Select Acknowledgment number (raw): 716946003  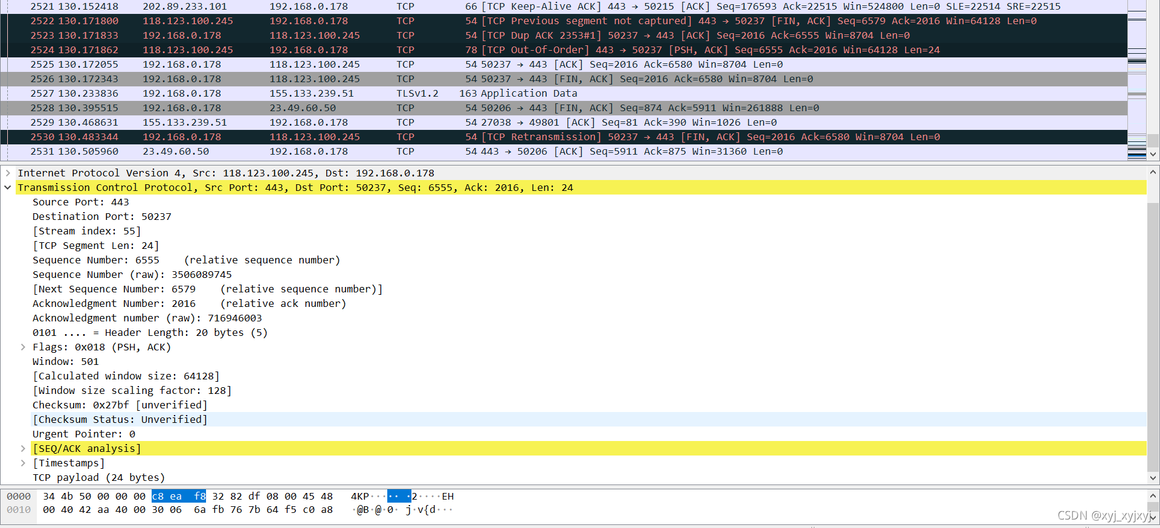[x=147, y=318]
